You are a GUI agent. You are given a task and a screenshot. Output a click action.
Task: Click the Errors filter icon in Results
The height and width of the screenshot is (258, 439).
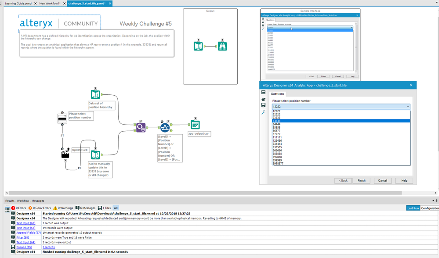tap(13, 208)
